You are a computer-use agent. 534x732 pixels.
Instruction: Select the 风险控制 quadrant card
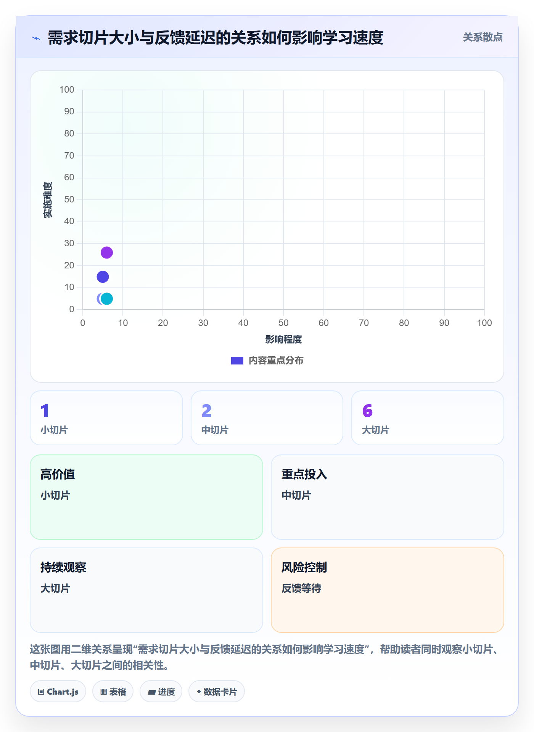point(388,590)
